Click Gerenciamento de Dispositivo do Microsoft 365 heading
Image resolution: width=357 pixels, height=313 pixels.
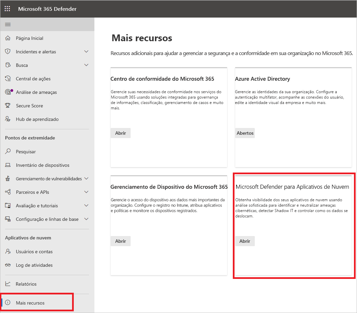[169, 187]
